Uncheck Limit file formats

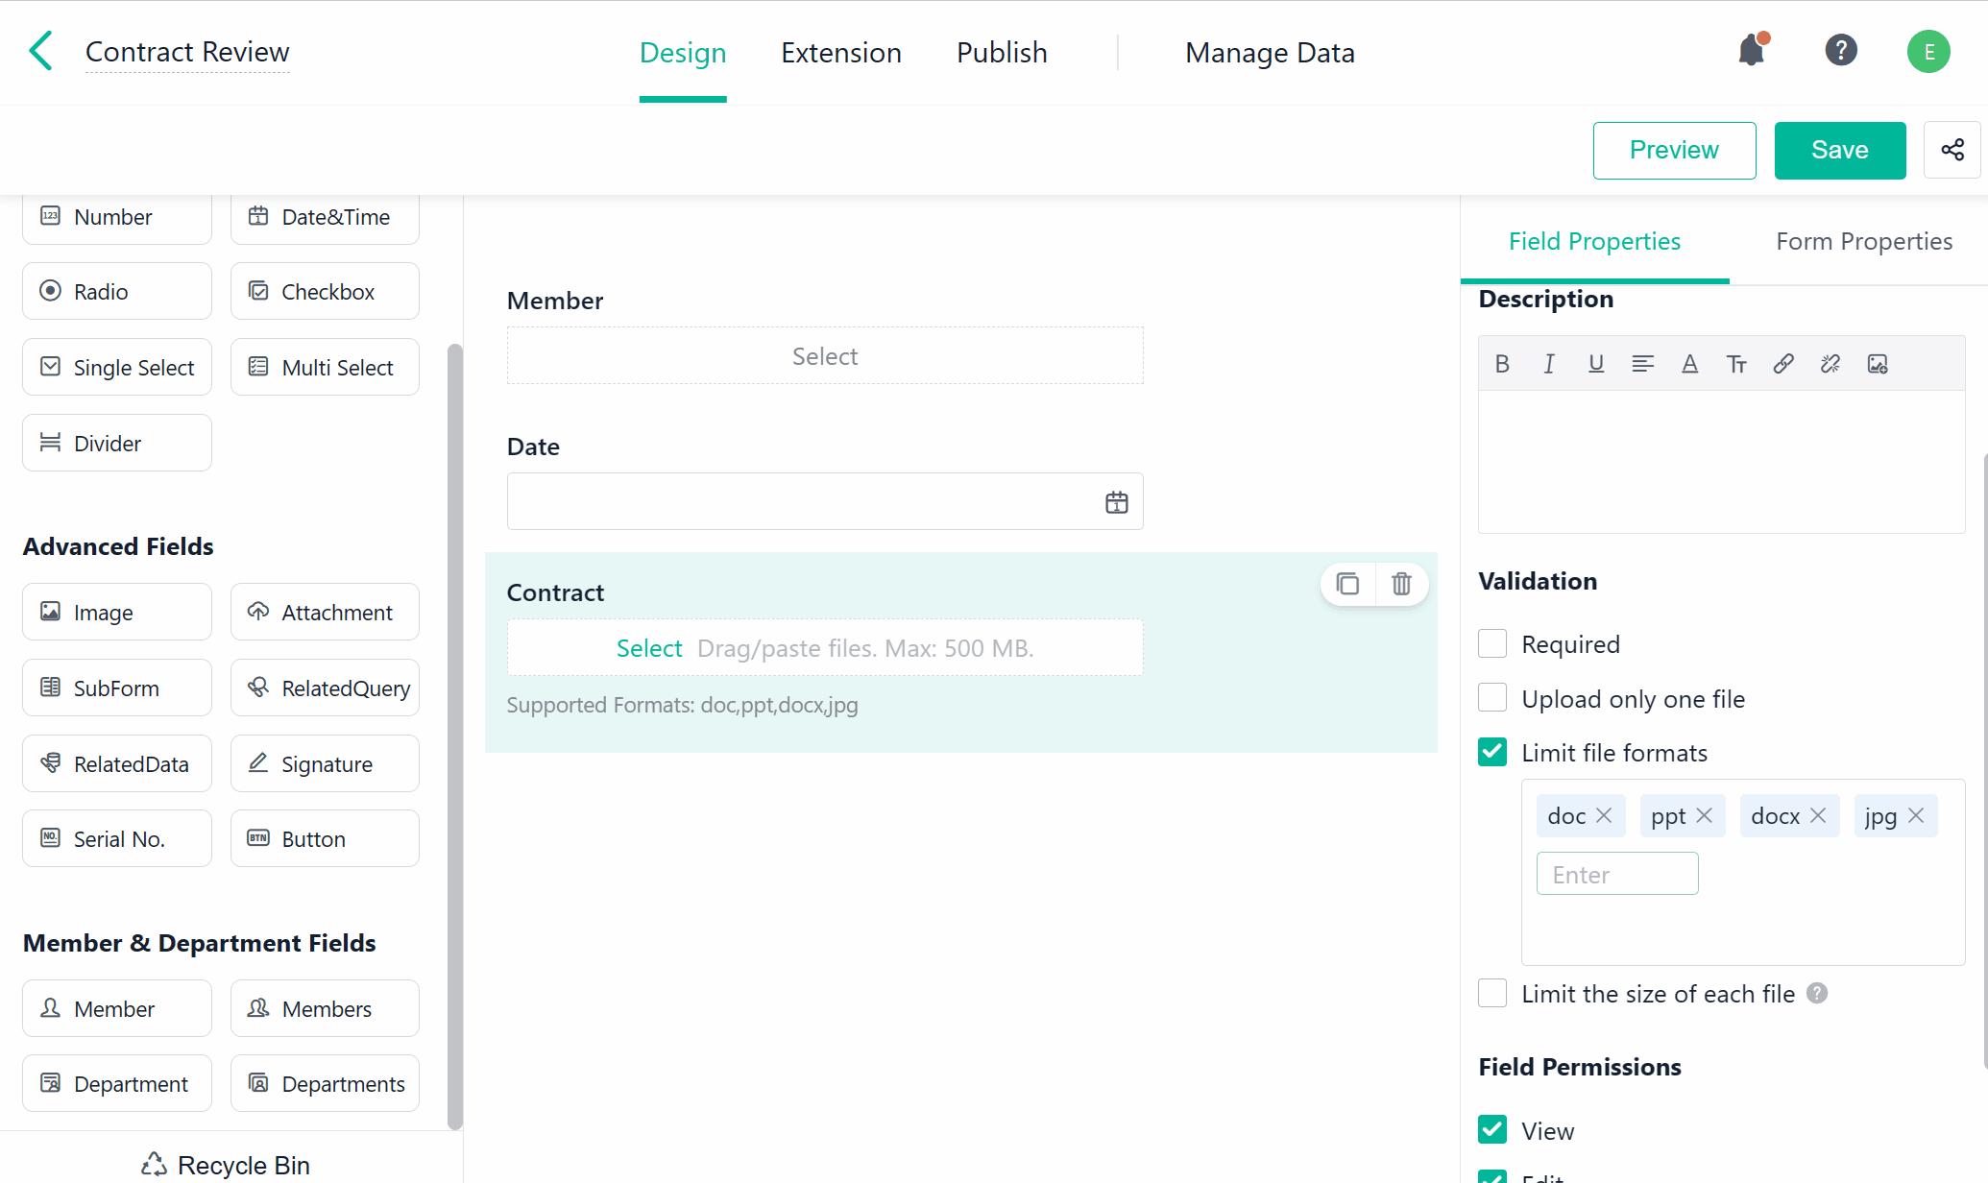1492,752
